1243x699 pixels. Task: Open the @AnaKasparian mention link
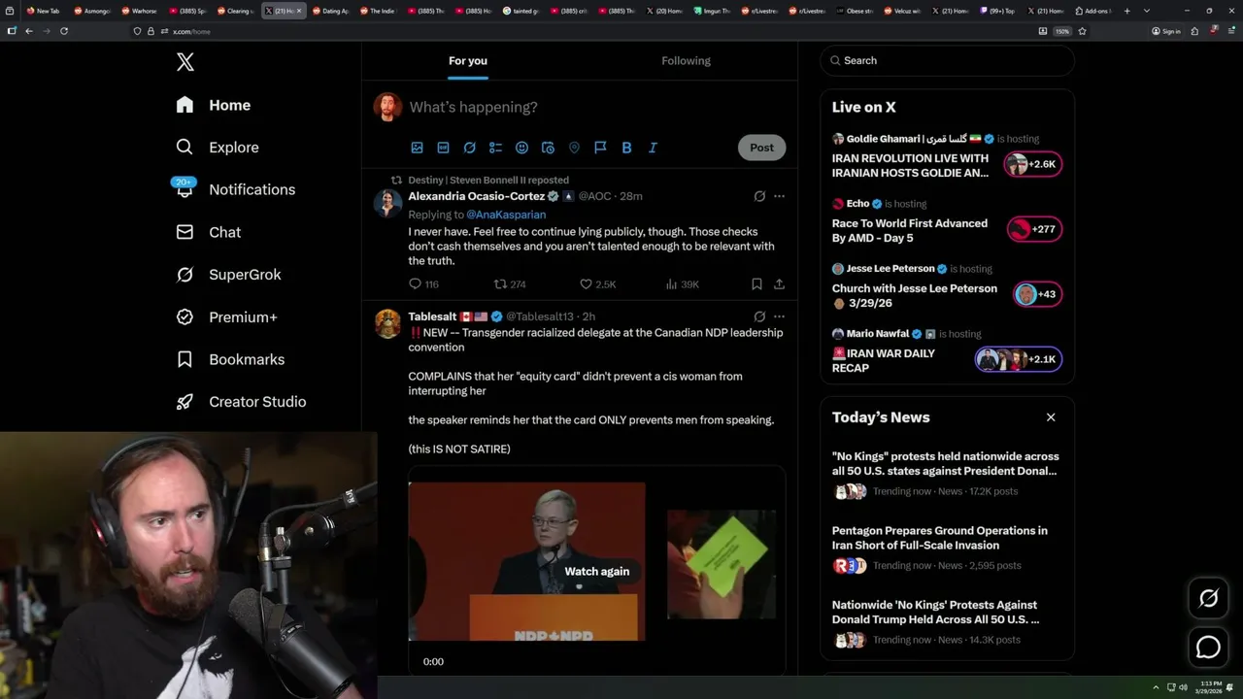point(506,215)
